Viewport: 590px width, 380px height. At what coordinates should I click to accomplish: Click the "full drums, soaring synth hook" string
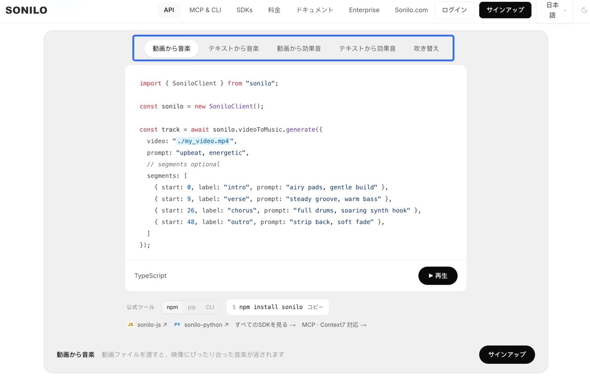tap(352, 211)
